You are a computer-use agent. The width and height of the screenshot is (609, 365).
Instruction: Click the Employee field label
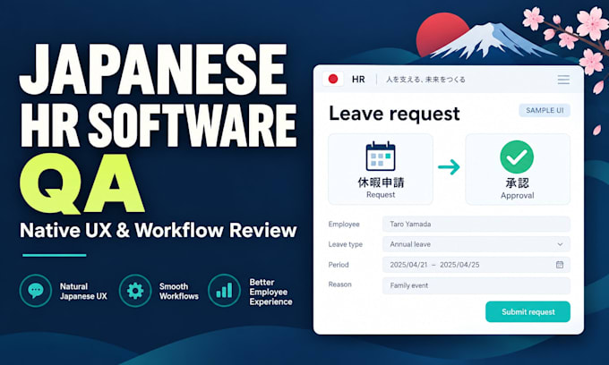coord(344,225)
